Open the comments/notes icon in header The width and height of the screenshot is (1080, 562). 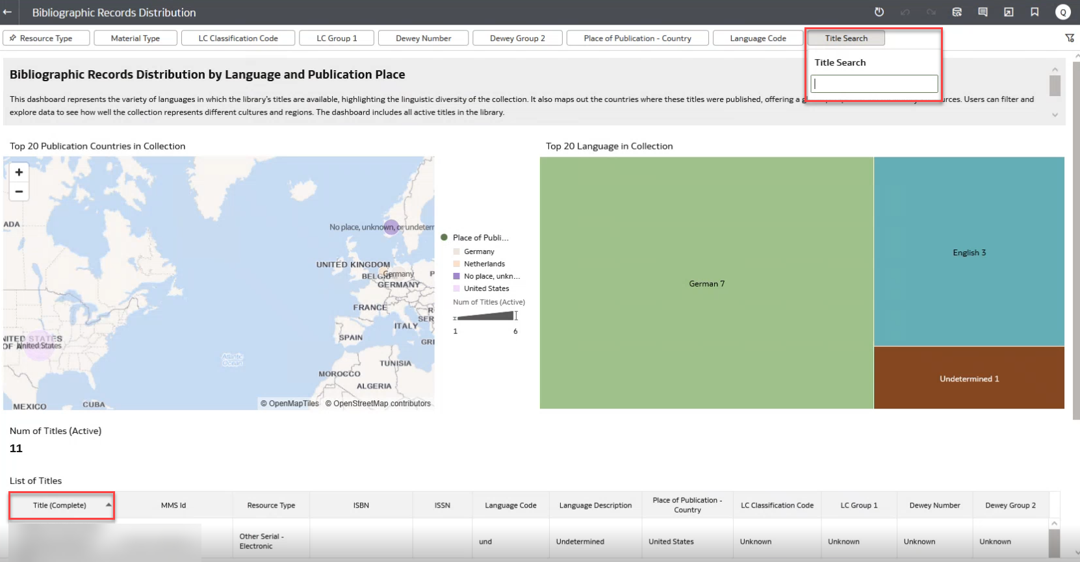coord(983,12)
